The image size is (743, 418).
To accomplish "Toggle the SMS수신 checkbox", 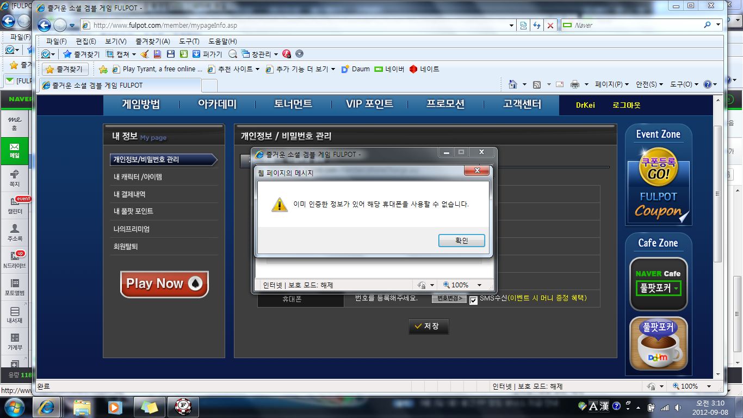I will coord(473,300).
